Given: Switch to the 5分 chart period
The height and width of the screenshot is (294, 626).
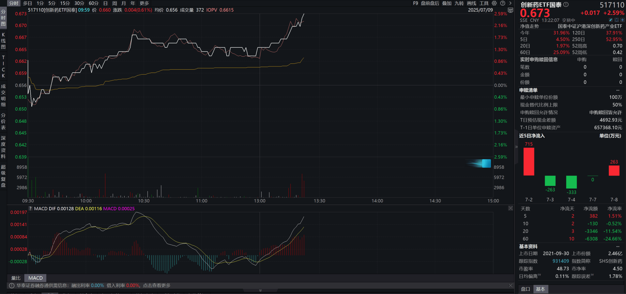Looking at the screenshot, I should click(x=52, y=3).
